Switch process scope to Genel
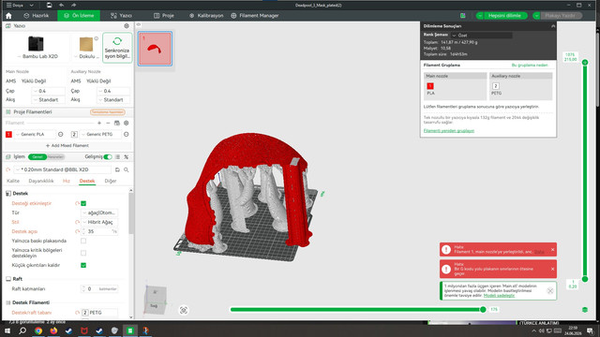 (37, 156)
